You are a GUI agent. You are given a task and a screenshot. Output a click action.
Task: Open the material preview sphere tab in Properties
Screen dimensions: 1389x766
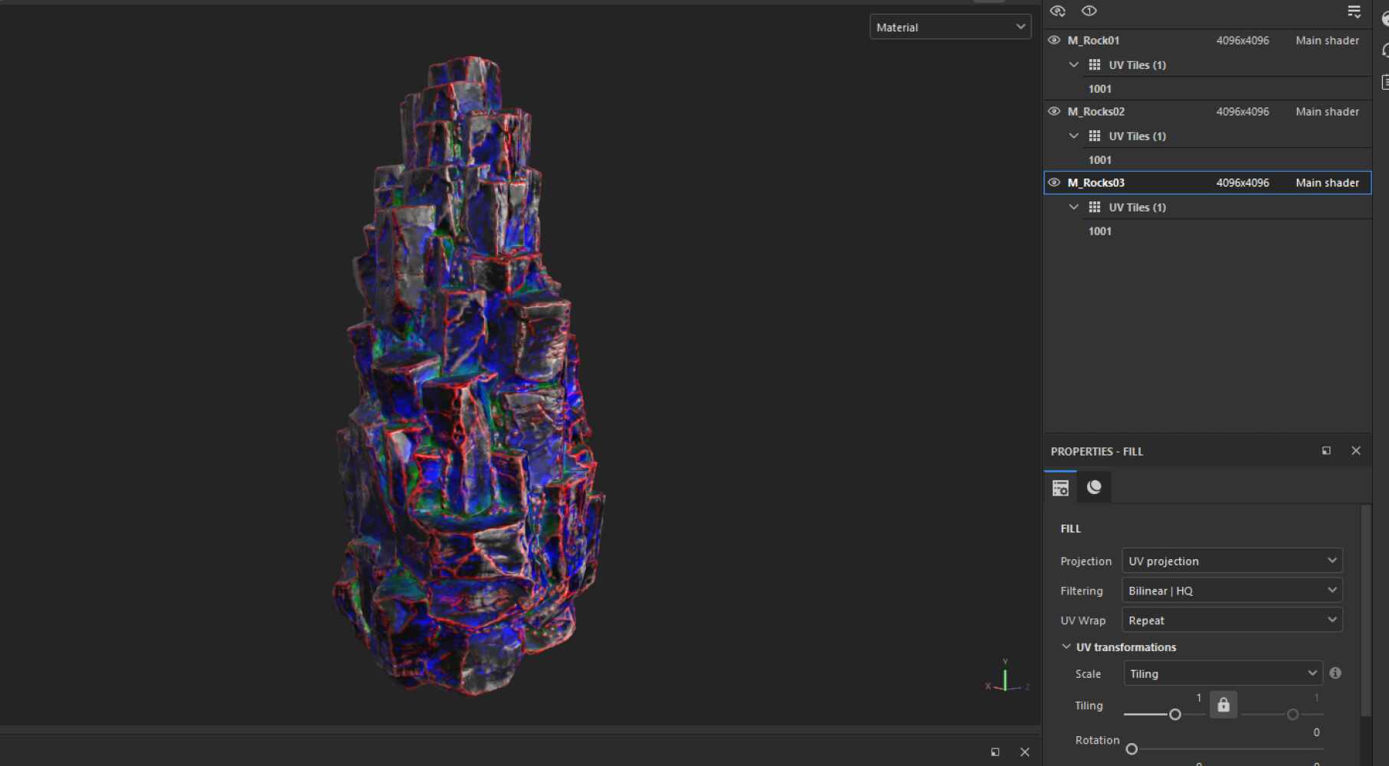point(1093,486)
